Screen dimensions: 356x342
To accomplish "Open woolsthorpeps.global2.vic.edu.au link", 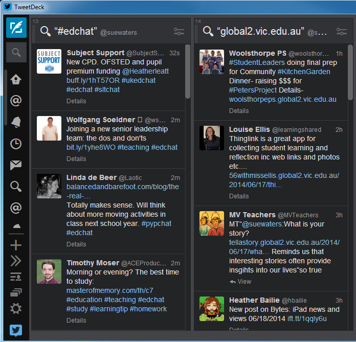I will [283, 99].
